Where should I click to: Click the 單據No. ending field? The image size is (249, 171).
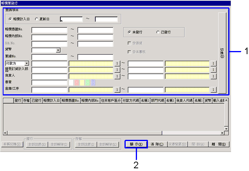(96, 57)
